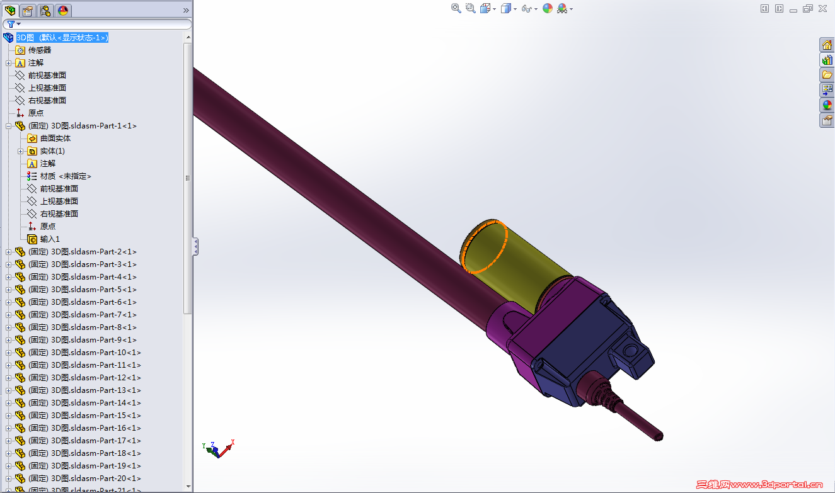Click the panel collapse handle beside the tree
This screenshot has height=493, width=835.
pos(195,246)
